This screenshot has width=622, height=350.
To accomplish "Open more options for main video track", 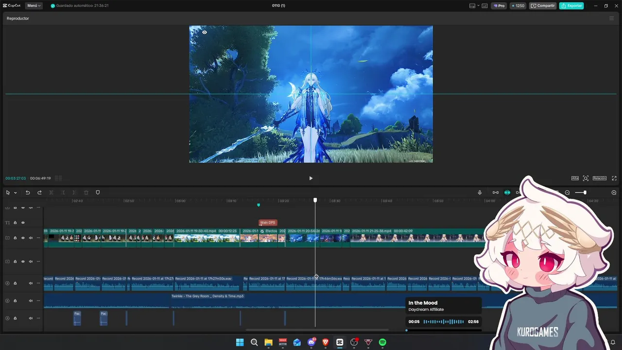I will [x=38, y=238].
